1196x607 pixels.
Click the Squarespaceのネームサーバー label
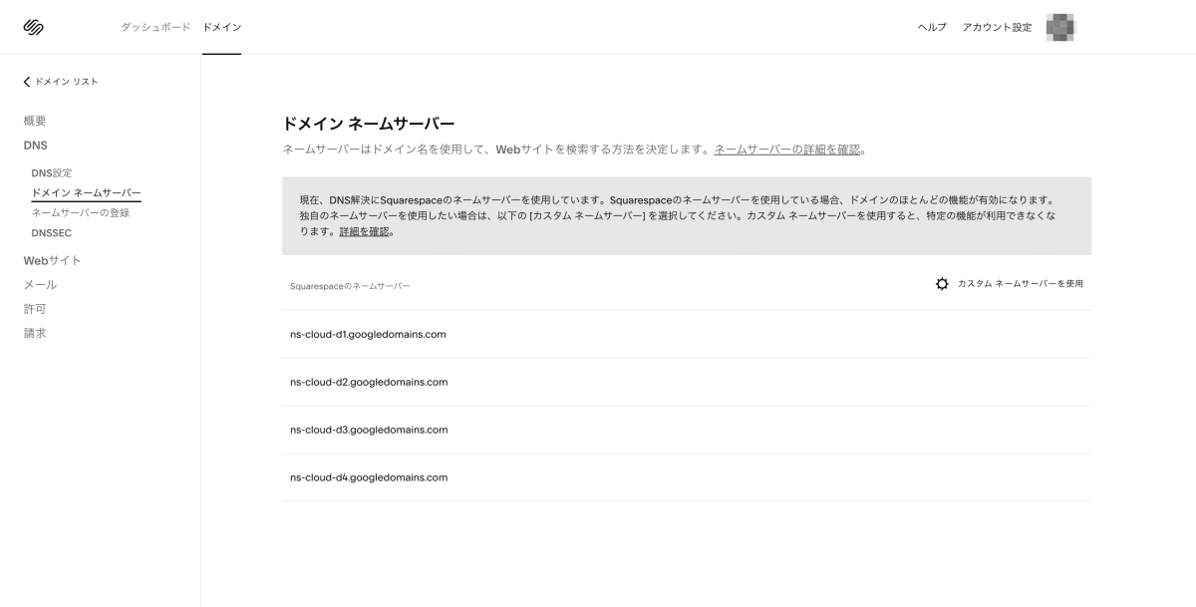pyautogui.click(x=350, y=287)
